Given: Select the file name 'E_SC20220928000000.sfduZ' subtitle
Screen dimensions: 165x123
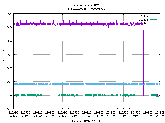Looking at the screenshot, I should click(86, 9).
